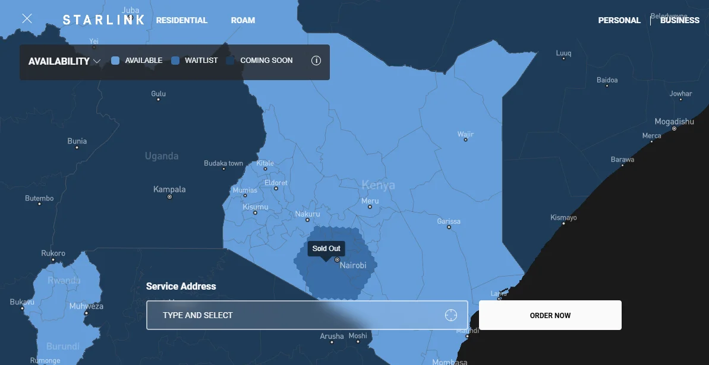The width and height of the screenshot is (709, 365).
Task: Click the Merca map dot
Action: click(651, 141)
